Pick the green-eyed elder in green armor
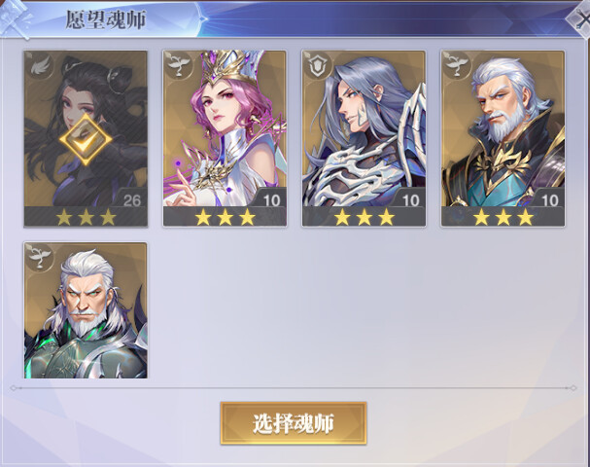 [x=86, y=310]
